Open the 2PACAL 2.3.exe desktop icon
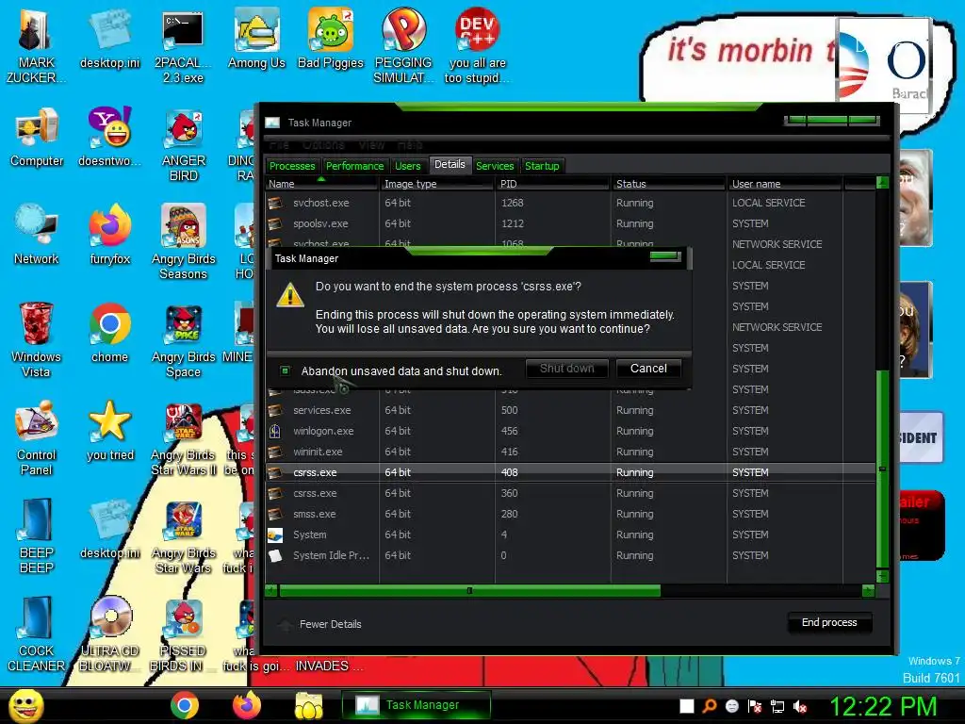This screenshot has height=724, width=965. 183,45
